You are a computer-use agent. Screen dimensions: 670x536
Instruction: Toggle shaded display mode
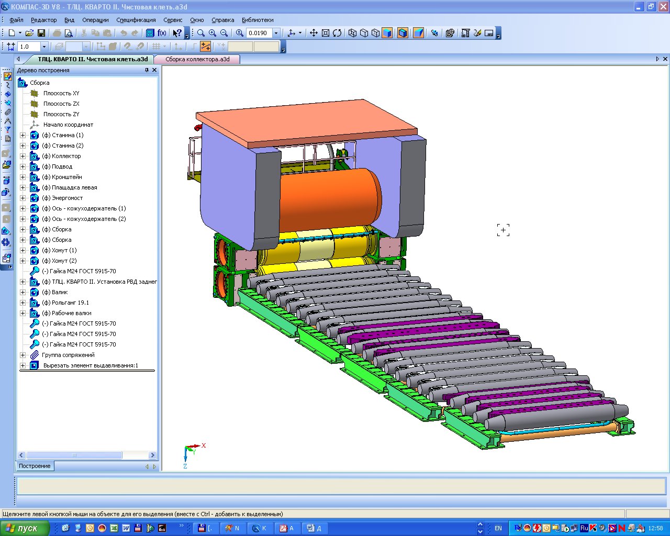[x=387, y=33]
